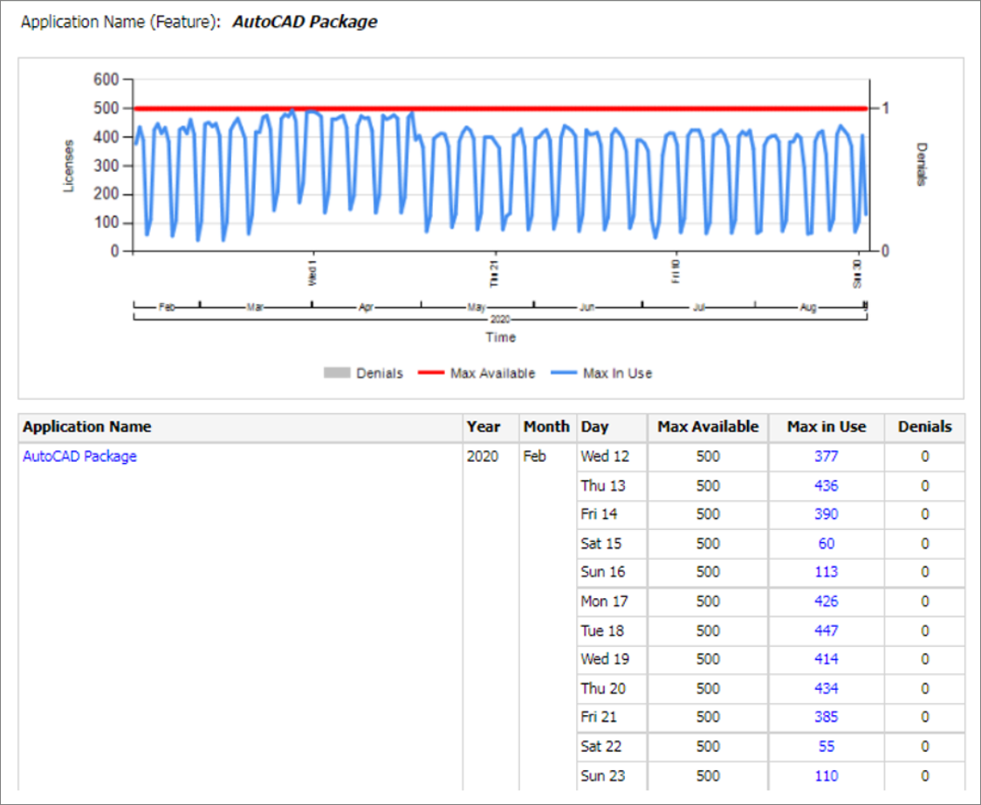Click the Wed 1 marker on time axis
This screenshot has width=981, height=805.
click(312, 271)
